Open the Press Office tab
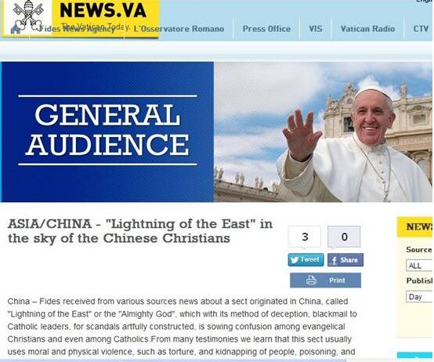 (x=266, y=29)
